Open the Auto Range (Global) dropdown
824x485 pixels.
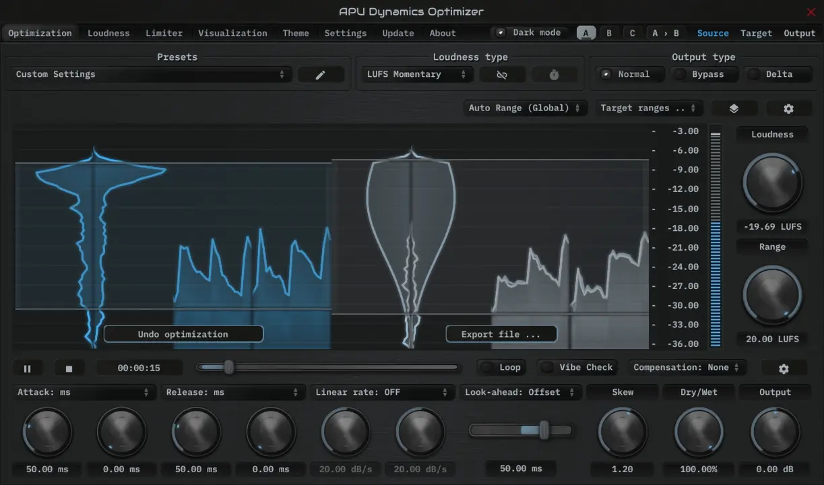click(526, 108)
